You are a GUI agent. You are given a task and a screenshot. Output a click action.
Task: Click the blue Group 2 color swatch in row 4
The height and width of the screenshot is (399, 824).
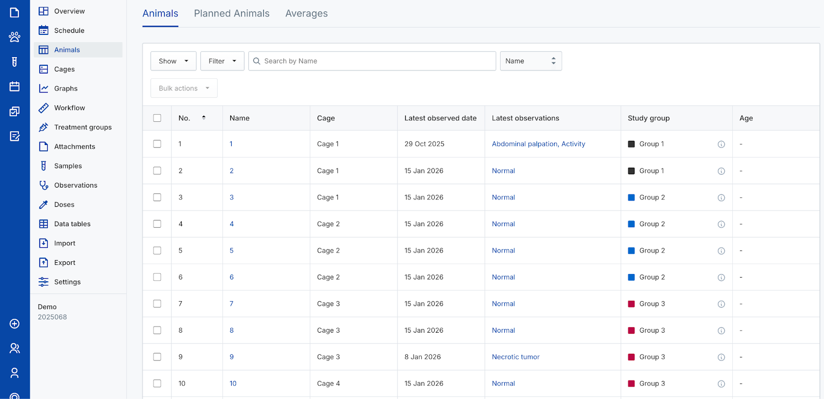[631, 224]
